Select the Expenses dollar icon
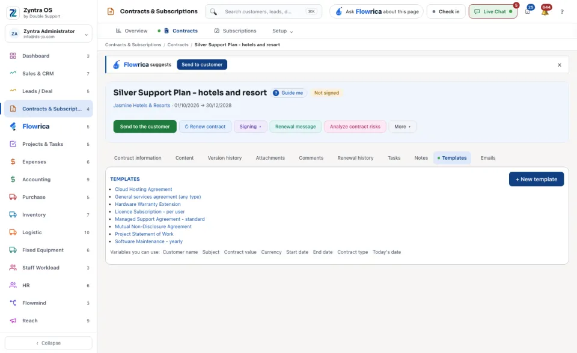 click(x=13, y=162)
